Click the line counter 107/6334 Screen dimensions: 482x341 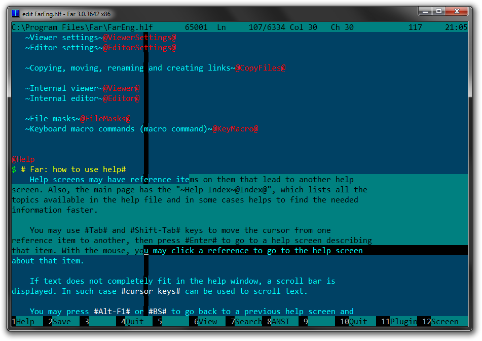tap(267, 27)
